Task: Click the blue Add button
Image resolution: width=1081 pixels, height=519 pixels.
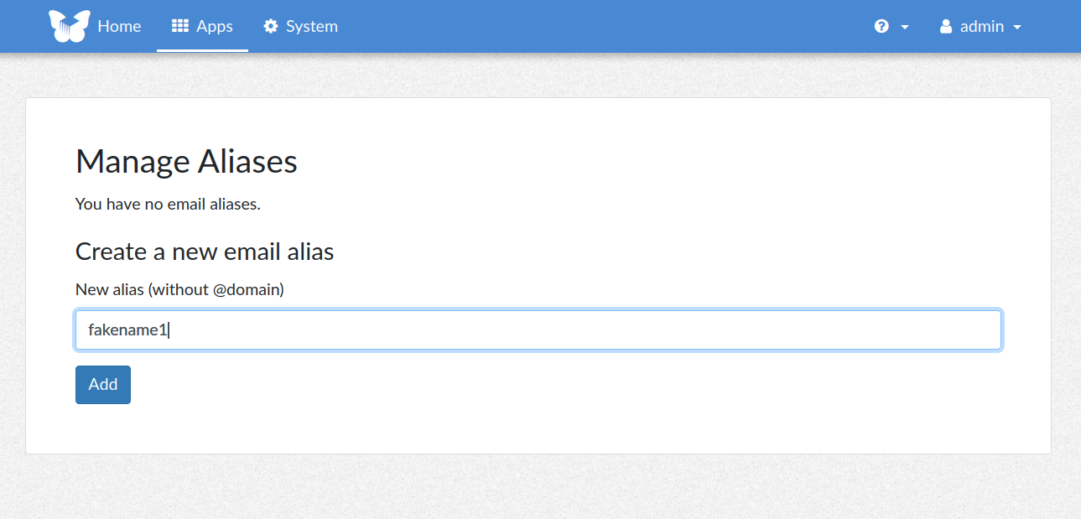Action: click(103, 385)
